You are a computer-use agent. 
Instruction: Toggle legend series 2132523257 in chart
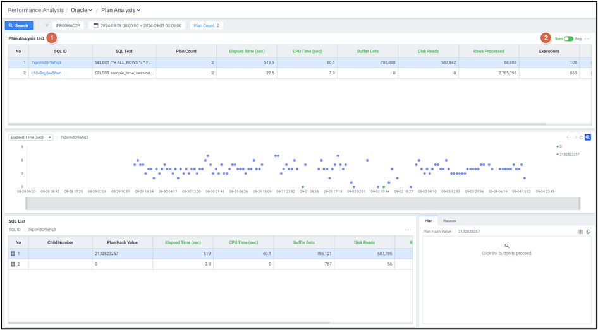pos(568,154)
